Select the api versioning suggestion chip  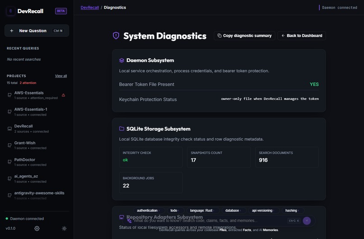(x=263, y=211)
